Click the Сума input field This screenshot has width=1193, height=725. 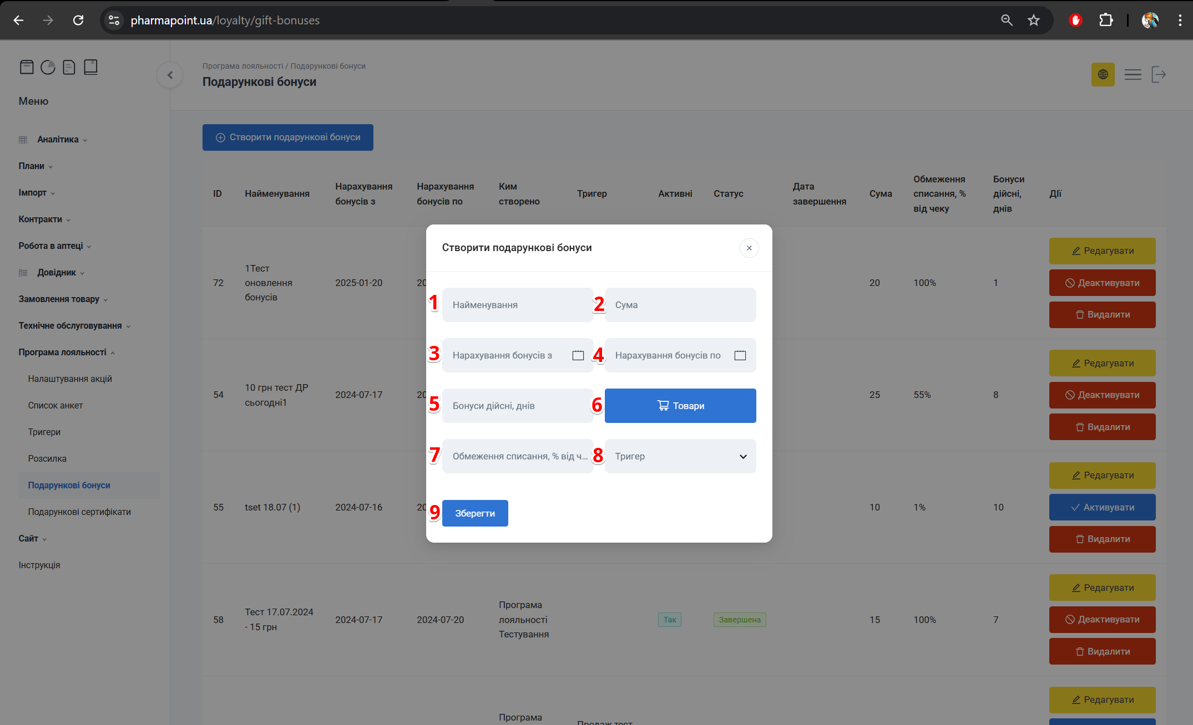[680, 305]
